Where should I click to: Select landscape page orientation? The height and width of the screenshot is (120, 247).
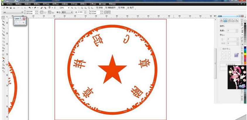(45, 12)
